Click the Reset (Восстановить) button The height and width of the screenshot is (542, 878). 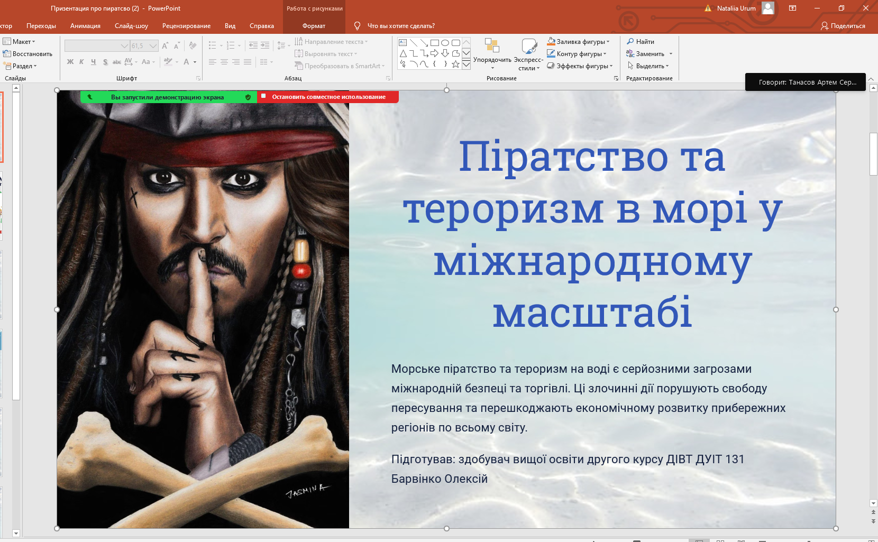(28, 54)
